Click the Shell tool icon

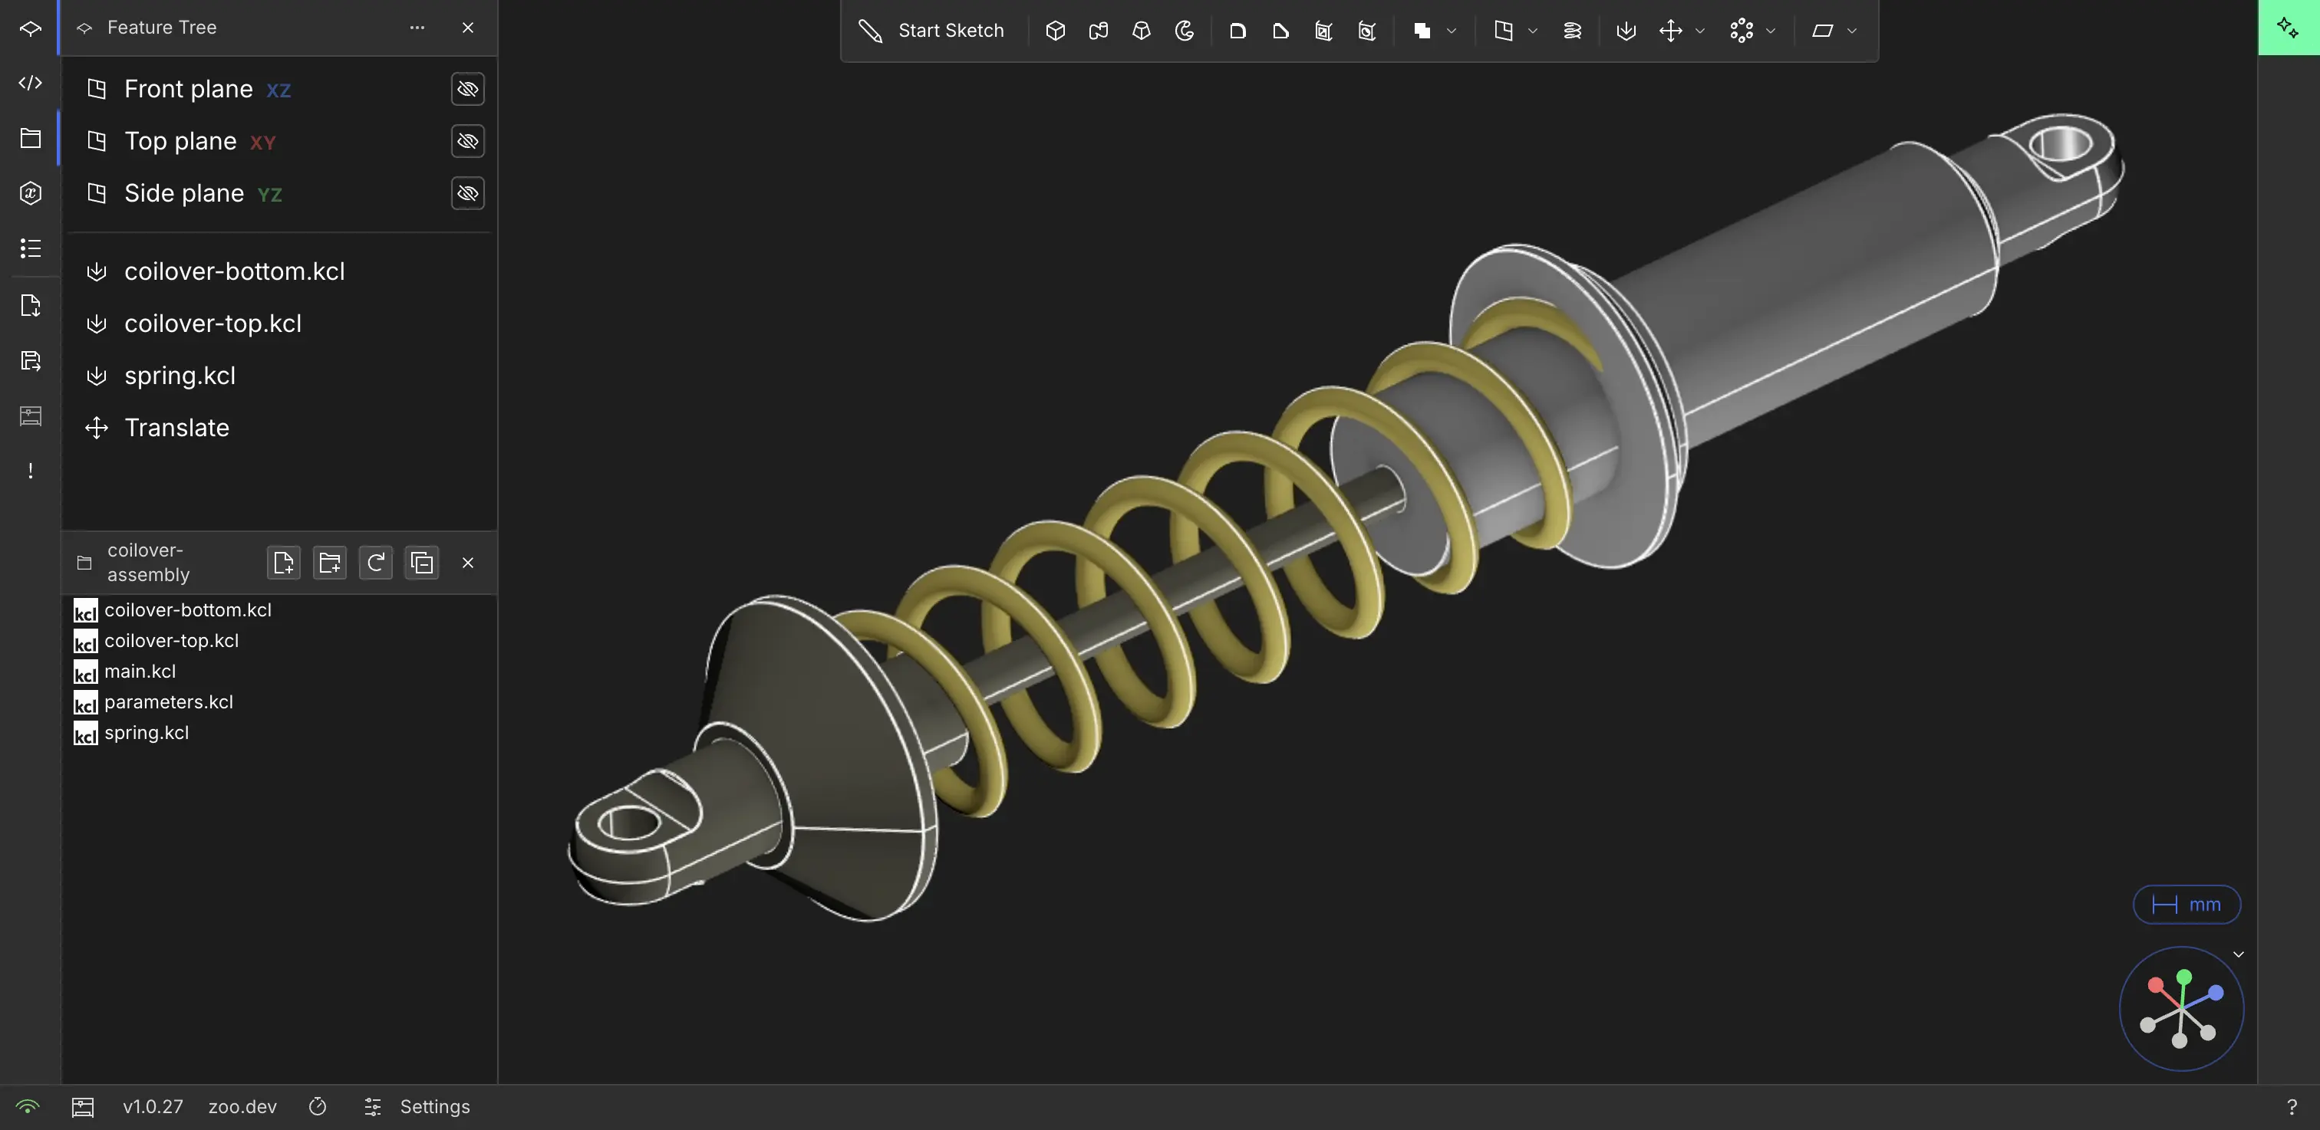pyautogui.click(x=1324, y=31)
